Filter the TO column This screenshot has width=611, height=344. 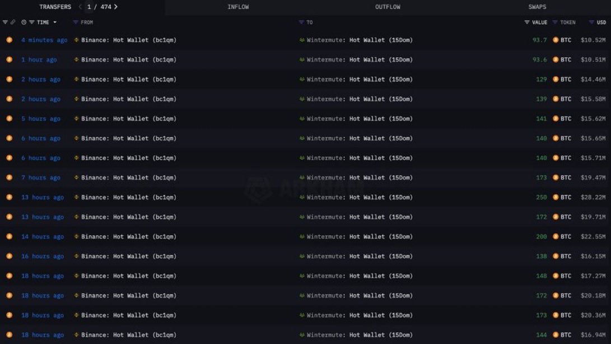(x=301, y=22)
